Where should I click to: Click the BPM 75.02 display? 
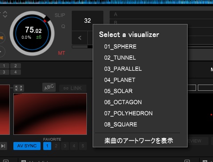(x=33, y=30)
